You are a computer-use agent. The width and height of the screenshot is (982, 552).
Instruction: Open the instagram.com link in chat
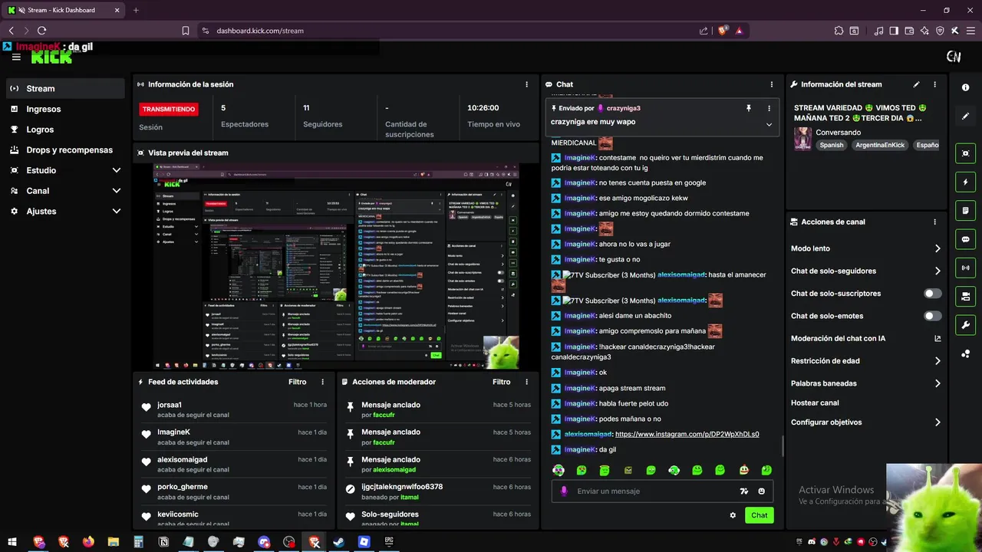(x=687, y=434)
